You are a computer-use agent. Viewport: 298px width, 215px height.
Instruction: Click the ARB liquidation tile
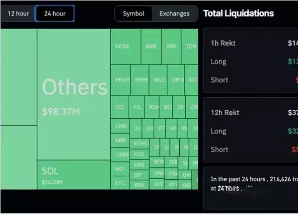[x=120, y=141]
